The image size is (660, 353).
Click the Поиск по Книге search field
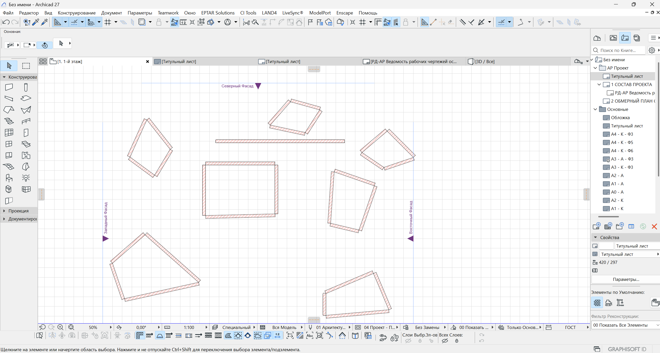click(x=618, y=50)
